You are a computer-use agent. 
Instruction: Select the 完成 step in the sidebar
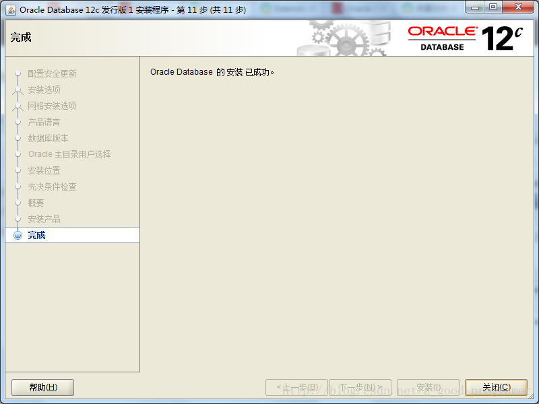[x=73, y=235]
